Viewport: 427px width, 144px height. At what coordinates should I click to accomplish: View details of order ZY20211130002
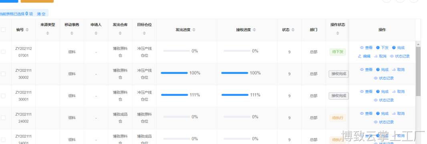[x=366, y=70]
